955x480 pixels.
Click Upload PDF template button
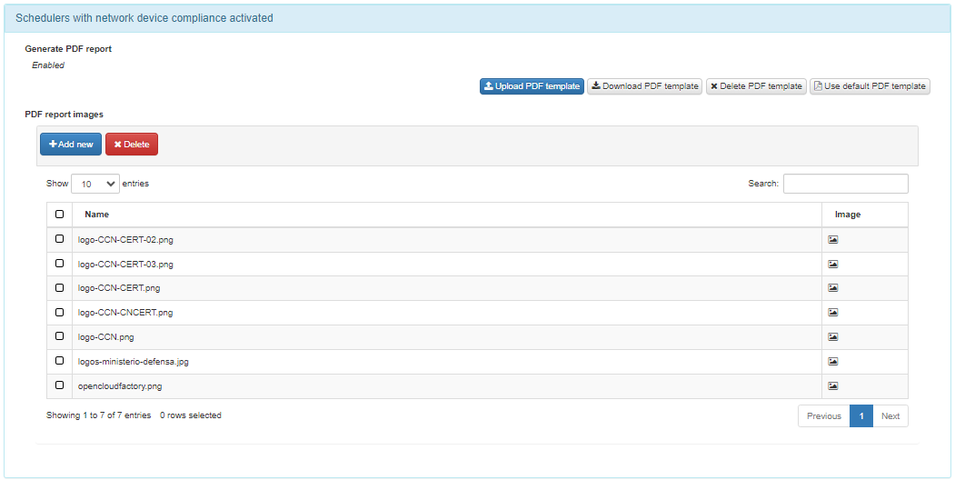[x=532, y=86]
